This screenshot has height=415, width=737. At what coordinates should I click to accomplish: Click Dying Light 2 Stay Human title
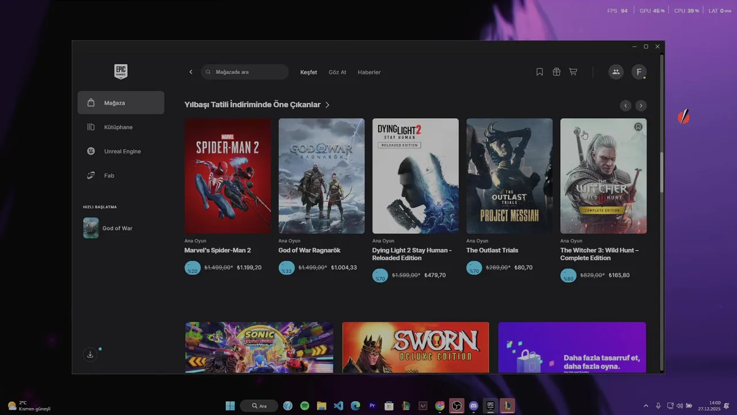click(412, 254)
